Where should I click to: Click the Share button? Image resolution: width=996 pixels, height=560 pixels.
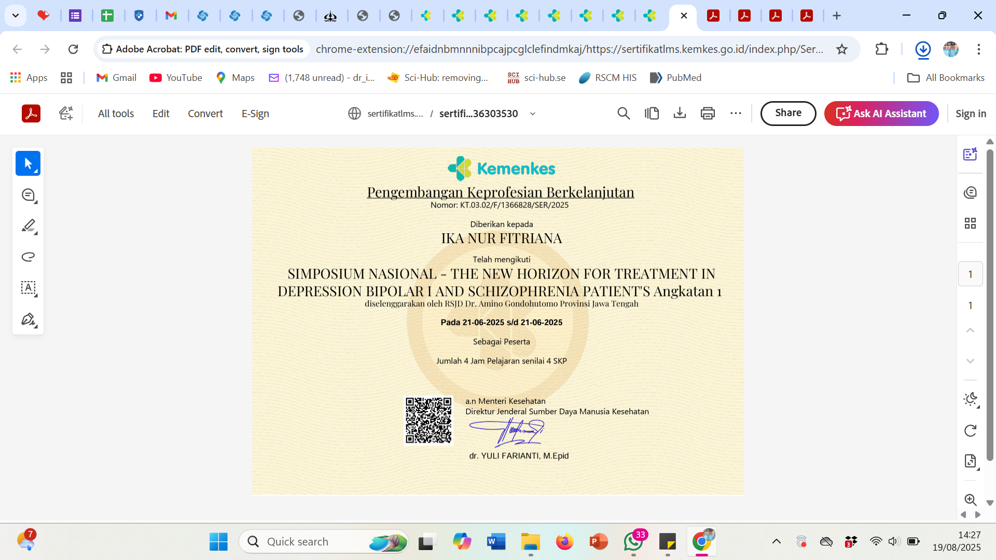point(787,113)
